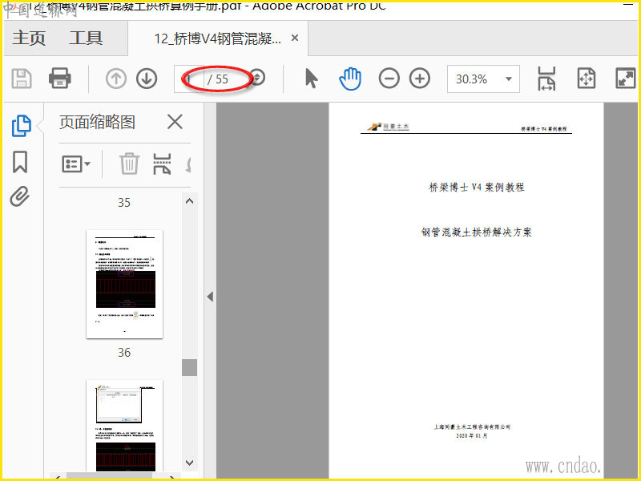Select the page thumbnail below label 36
Screen dimensions: 641x481
click(x=125, y=426)
